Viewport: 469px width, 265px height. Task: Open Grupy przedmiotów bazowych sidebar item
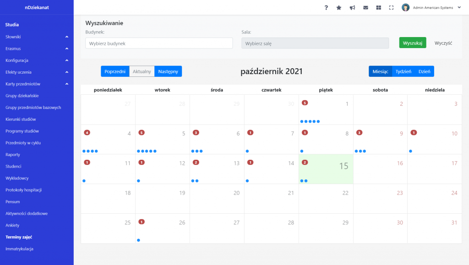33,107
